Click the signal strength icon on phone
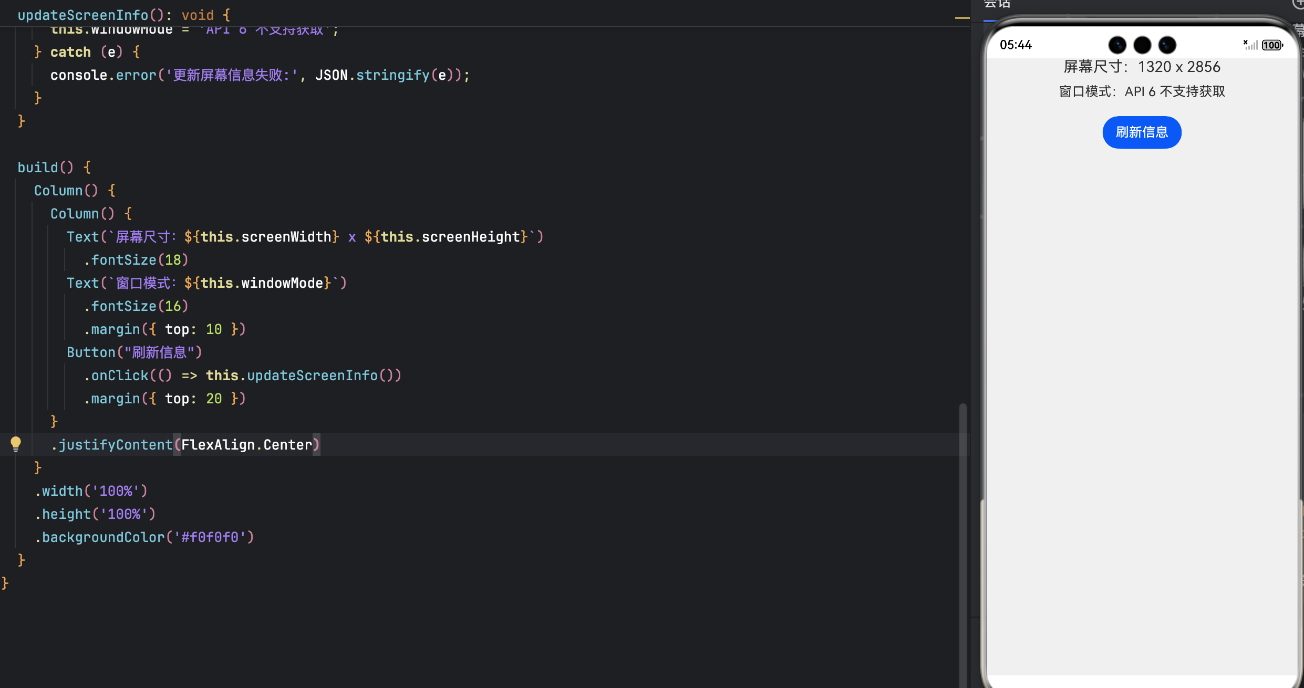Viewport: 1304px width, 688px height. tap(1250, 45)
